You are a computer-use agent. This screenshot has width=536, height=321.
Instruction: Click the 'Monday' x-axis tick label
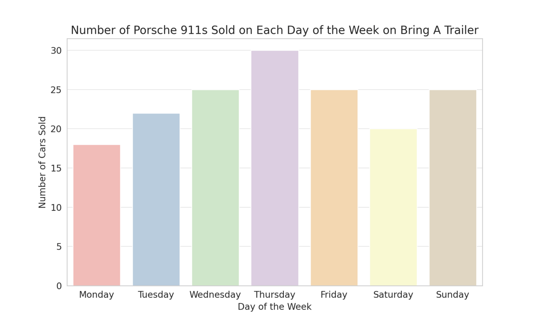[97, 295]
